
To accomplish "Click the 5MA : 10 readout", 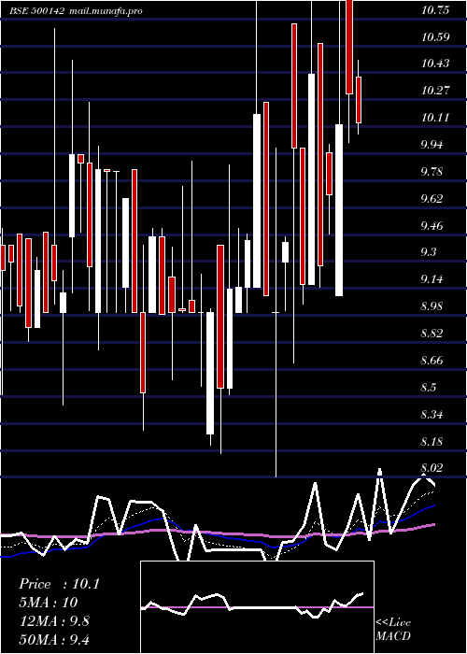I will click(49, 603).
